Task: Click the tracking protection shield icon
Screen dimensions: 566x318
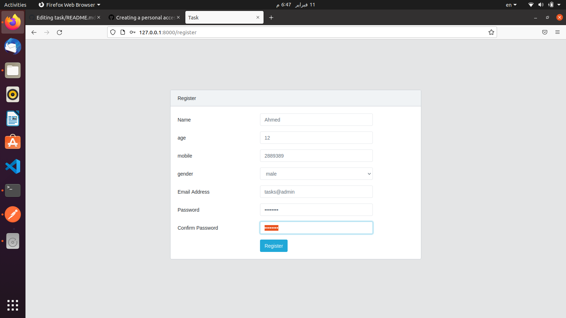Action: pos(113,33)
